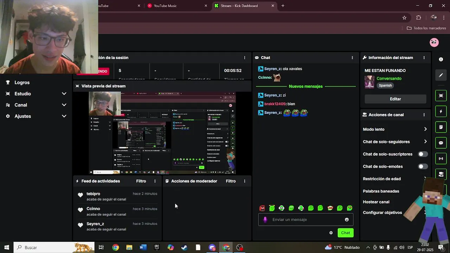Screen dimensions: 450x253
Task: Open Palabras baneadas
Action: click(381, 191)
